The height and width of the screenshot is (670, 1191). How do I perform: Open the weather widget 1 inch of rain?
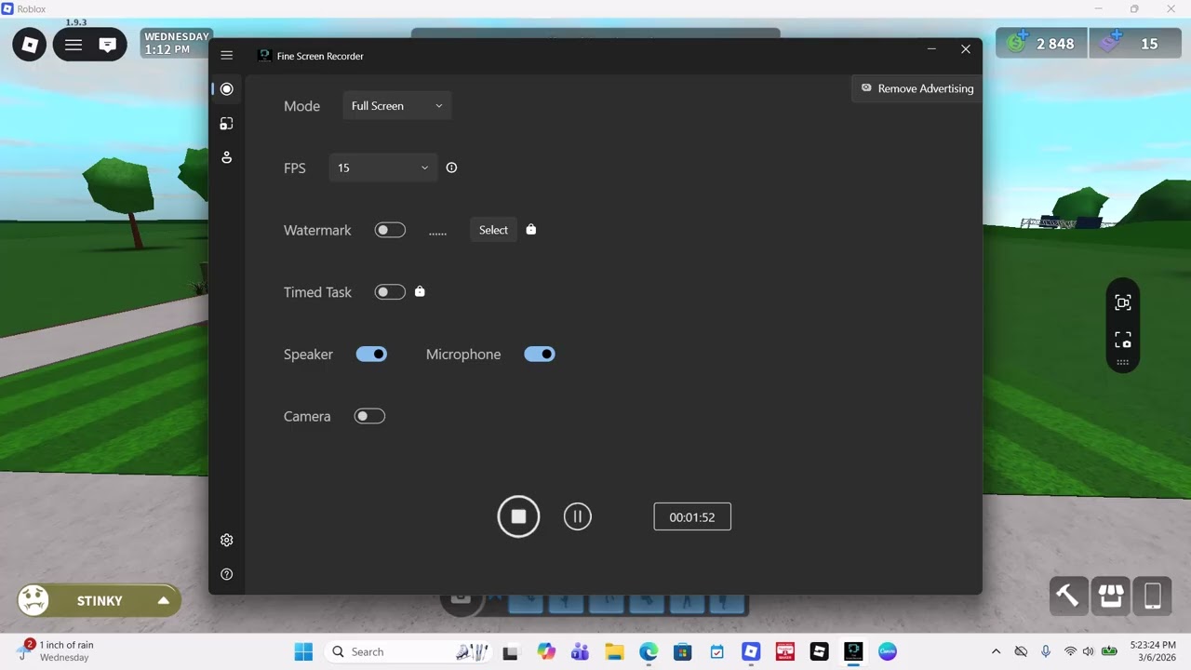pos(58,650)
